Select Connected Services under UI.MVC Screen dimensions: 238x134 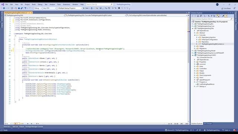206,57
